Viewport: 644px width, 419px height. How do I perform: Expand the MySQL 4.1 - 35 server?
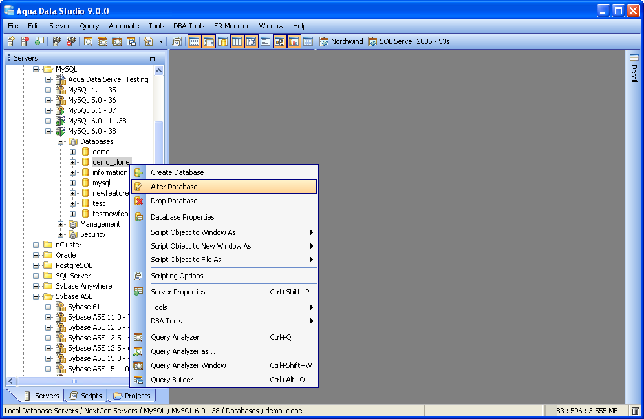(48, 90)
